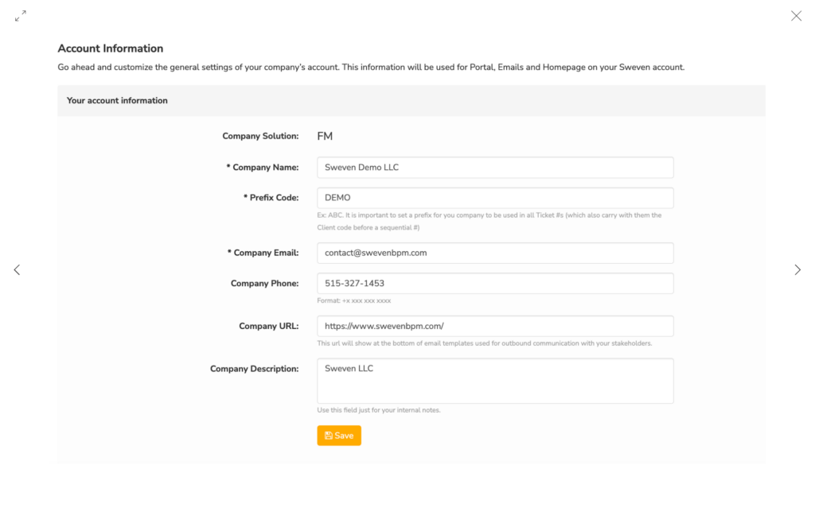
Task: Click the '* Company Name:' label
Action: (x=263, y=167)
